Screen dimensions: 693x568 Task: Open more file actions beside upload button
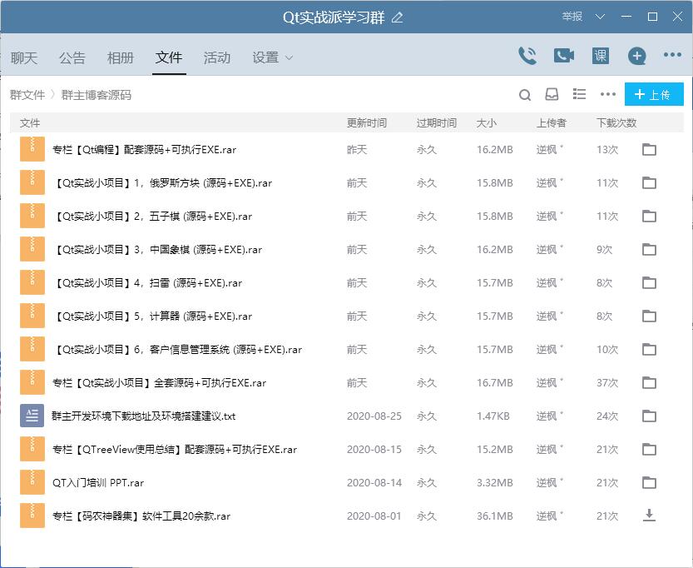(x=608, y=94)
